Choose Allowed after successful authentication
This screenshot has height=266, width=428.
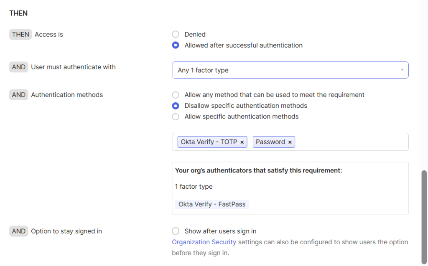coord(176,45)
